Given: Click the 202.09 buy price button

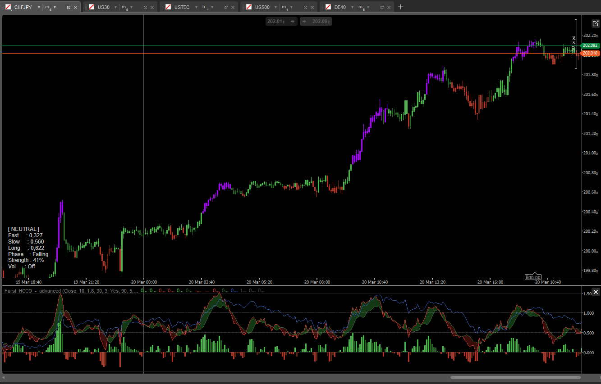Looking at the screenshot, I should [316, 21].
